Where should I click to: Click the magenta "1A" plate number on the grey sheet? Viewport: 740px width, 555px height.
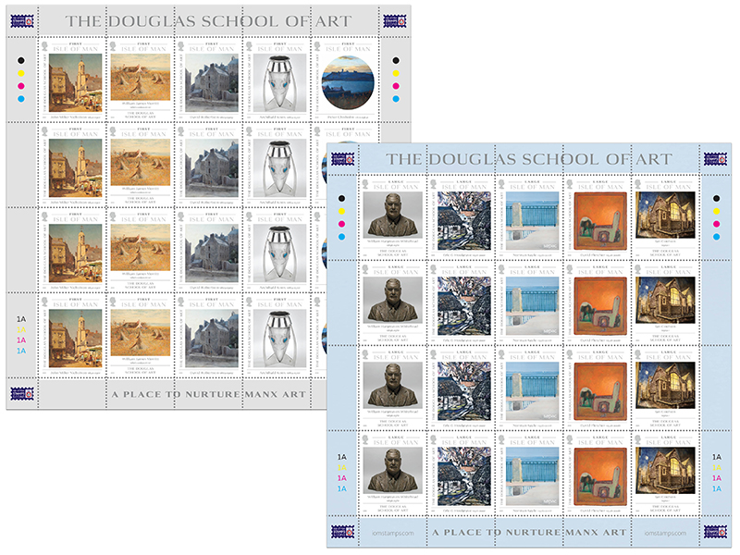click(21, 340)
